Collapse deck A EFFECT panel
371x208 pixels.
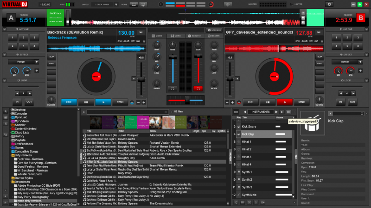click(5, 55)
